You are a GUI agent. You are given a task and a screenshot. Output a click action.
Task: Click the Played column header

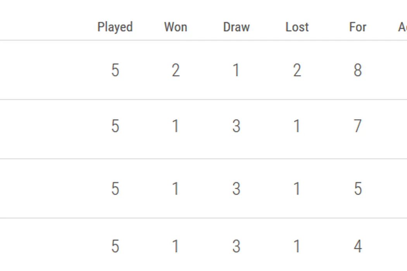tap(115, 27)
